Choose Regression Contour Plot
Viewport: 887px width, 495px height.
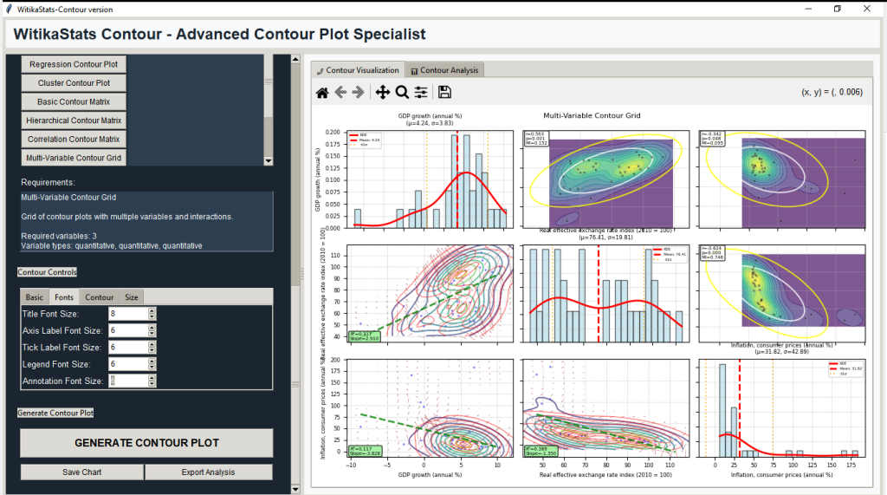[74, 64]
